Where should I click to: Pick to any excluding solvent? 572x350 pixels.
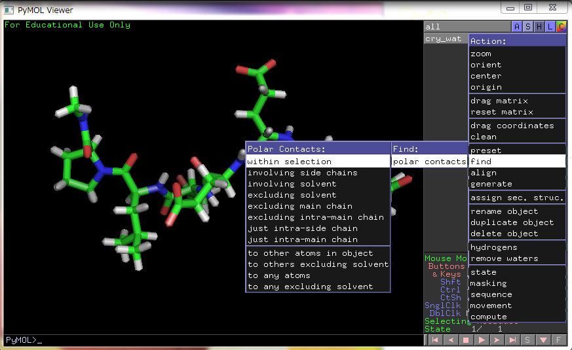(318, 287)
